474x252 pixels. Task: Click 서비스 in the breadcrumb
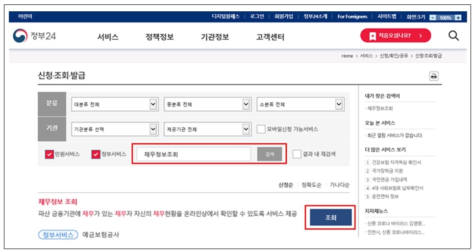pos(366,56)
